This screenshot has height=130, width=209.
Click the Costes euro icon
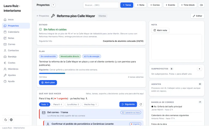5,63
